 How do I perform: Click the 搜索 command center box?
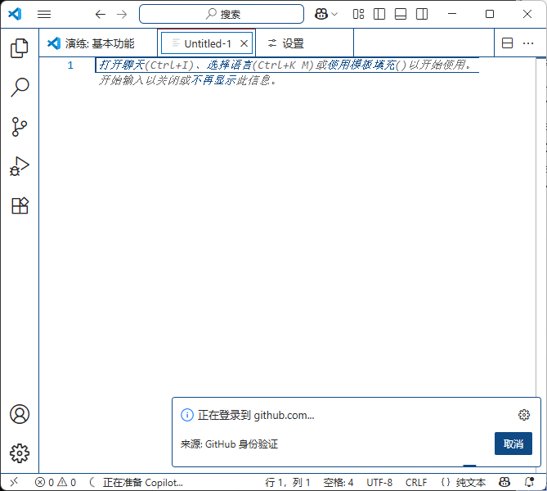click(222, 14)
